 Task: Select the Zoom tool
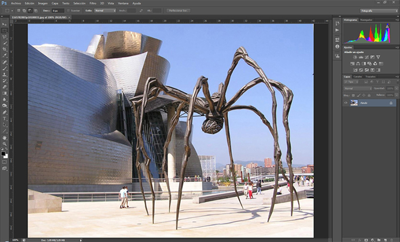5,144
